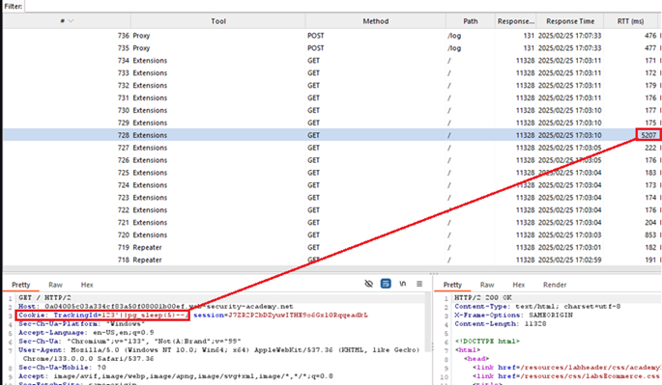
Task: Click the X-Frame-Options SAMEORIGIN line
Action: [x=513, y=315]
